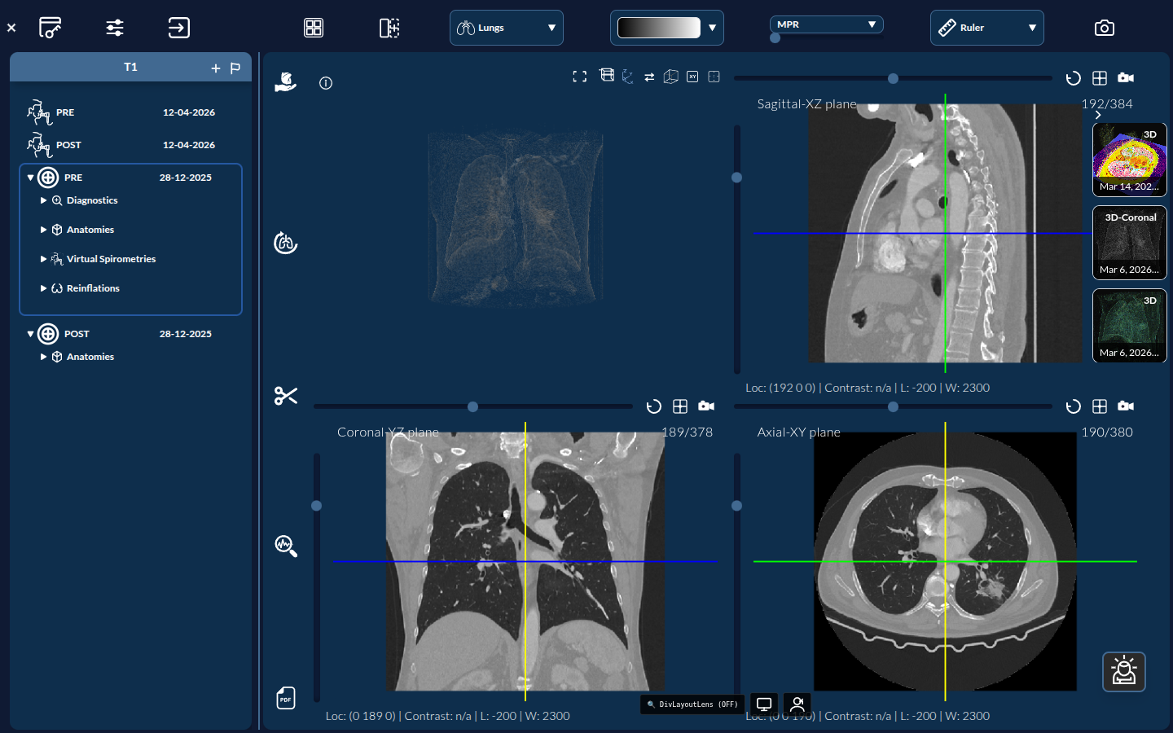This screenshot has width=1173, height=733.
Task: Adjust the Axial horizontal slice slider
Action: pos(893,406)
